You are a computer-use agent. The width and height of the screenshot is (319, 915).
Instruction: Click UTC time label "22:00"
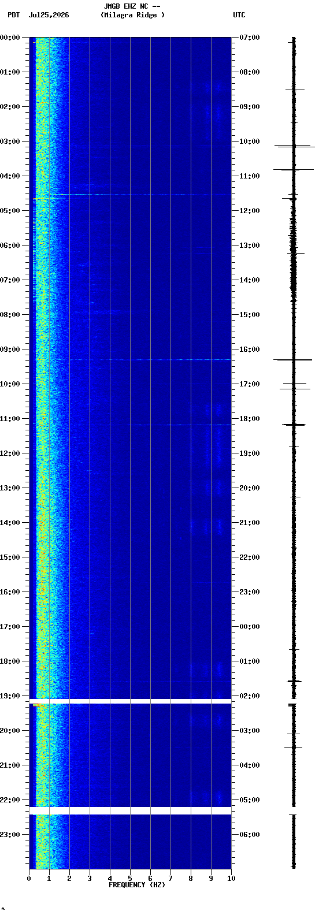[250, 557]
